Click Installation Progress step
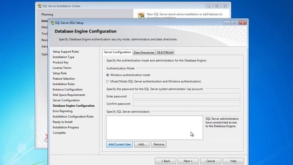 pos(65,127)
